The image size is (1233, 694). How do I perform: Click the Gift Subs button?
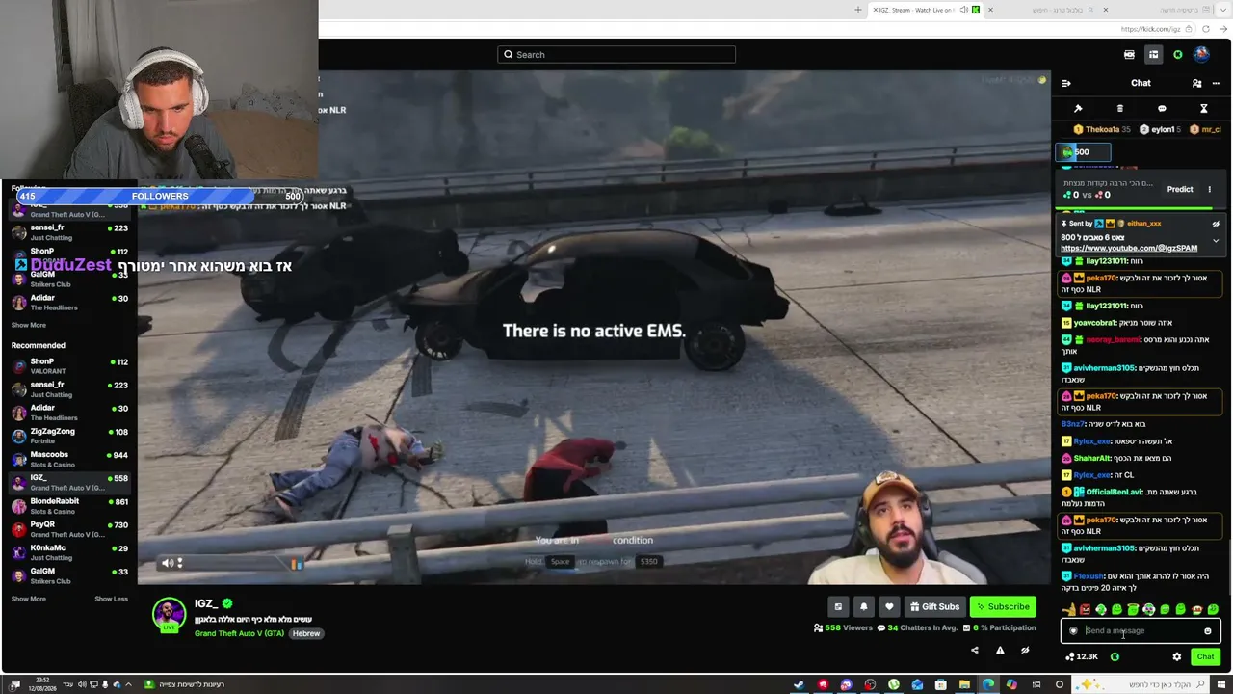point(933,606)
